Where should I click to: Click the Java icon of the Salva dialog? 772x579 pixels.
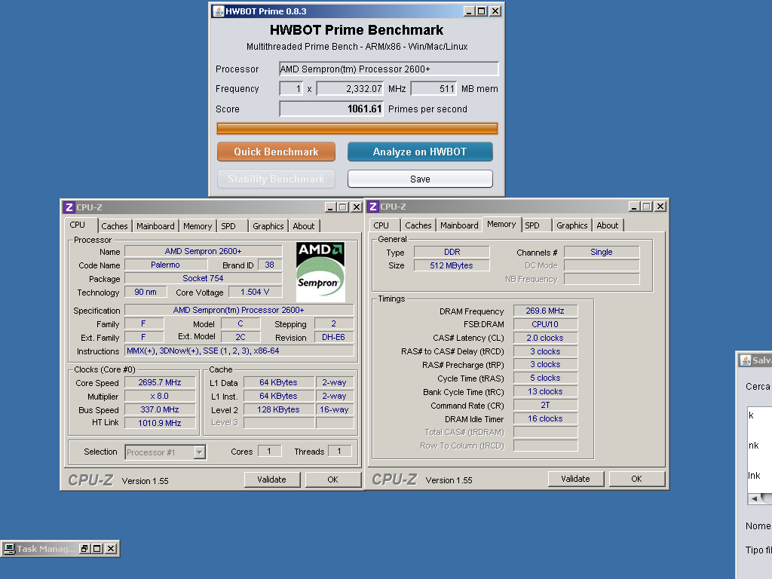click(746, 360)
